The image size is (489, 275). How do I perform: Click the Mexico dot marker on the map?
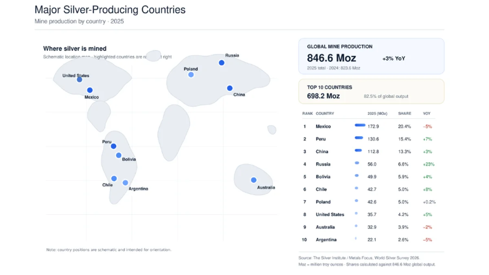tap(90, 90)
